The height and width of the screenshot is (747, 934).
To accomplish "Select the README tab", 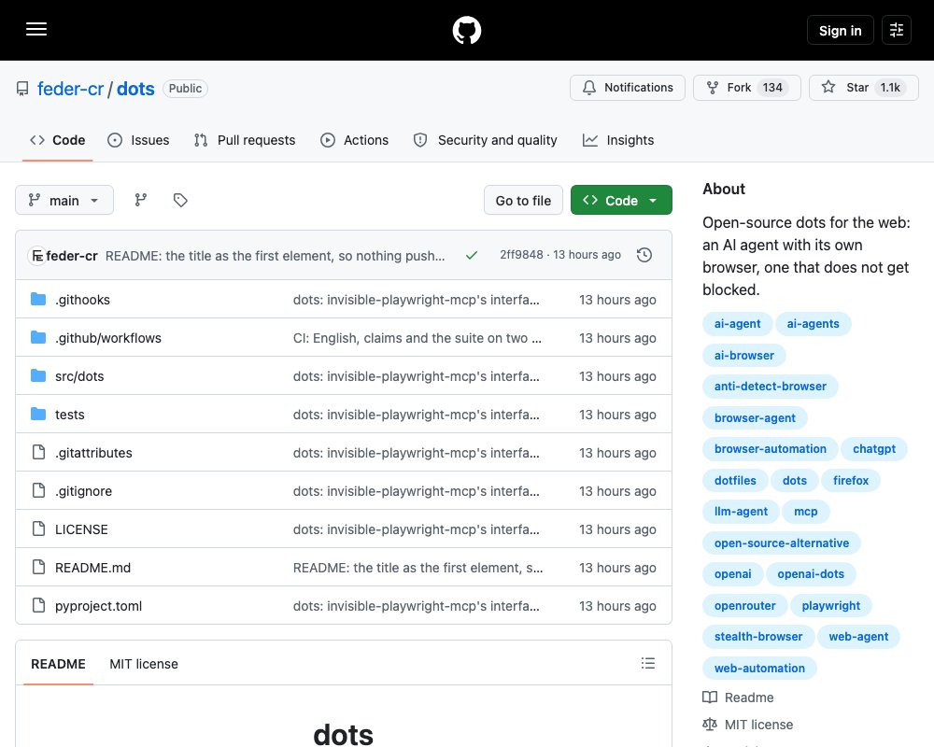I will pyautogui.click(x=58, y=664).
